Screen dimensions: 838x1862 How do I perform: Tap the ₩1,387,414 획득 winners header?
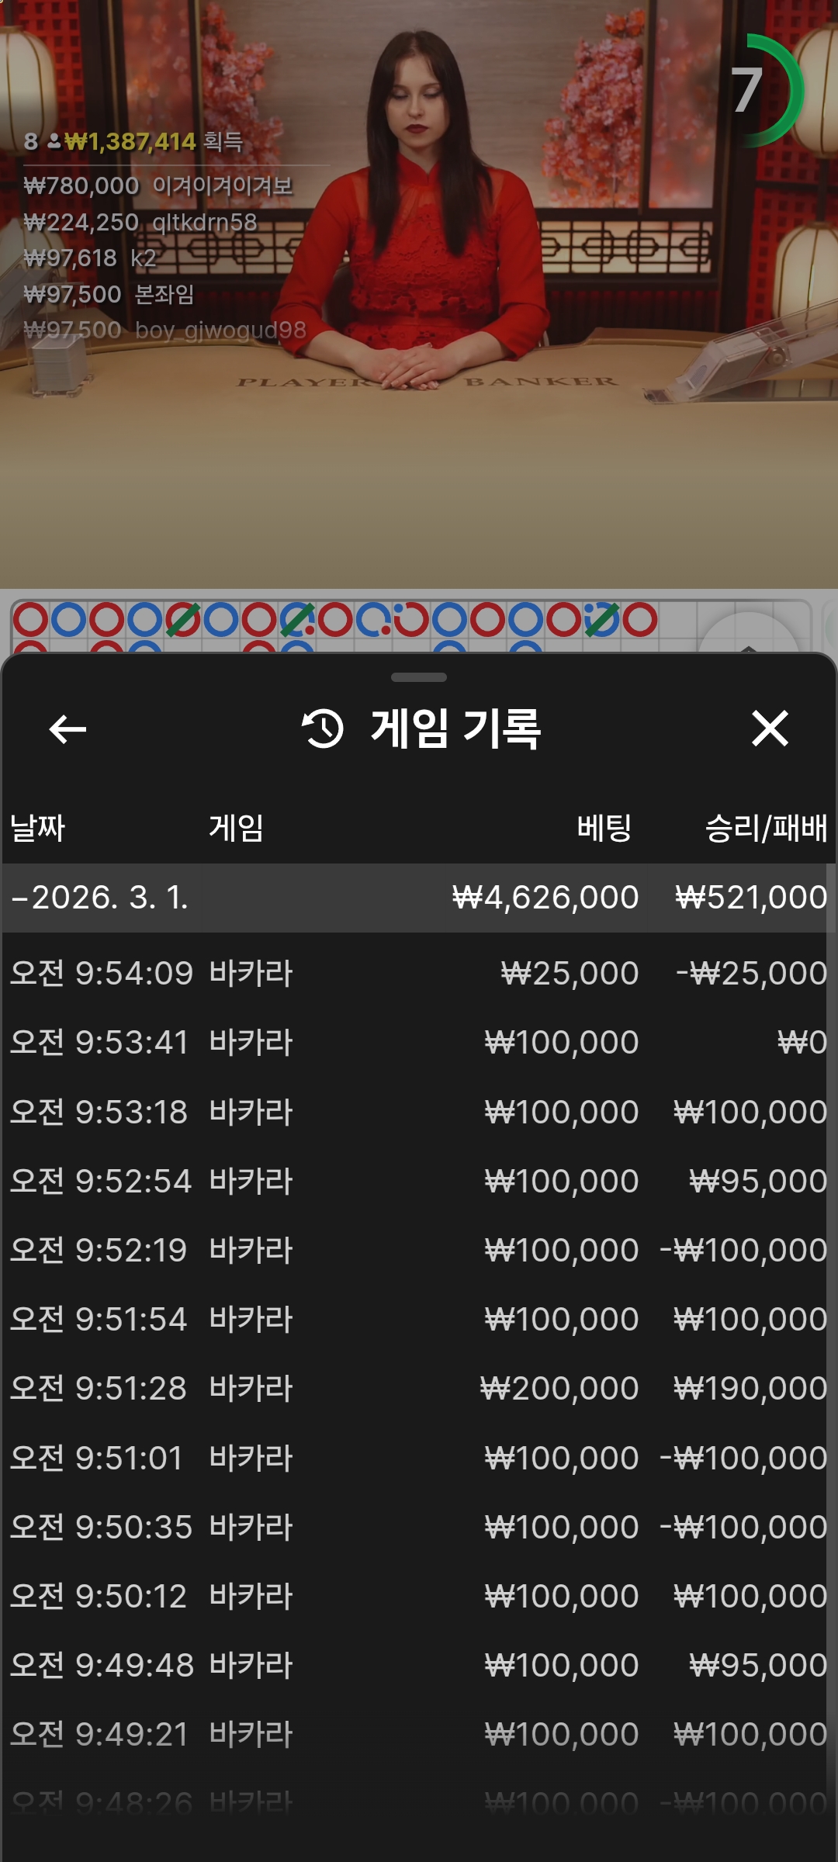[x=152, y=141]
